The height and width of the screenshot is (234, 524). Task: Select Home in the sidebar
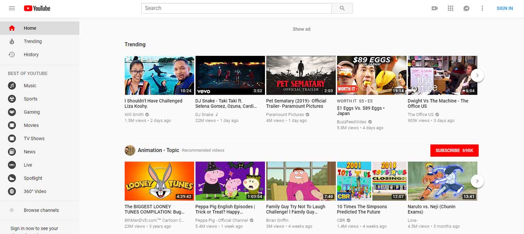coord(40,28)
